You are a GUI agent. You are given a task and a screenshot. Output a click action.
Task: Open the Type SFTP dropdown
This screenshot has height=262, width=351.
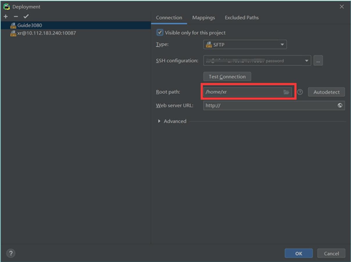click(245, 45)
